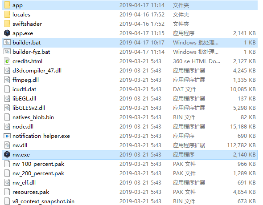
Task: Click the locales folder icon
Action: 7,14
